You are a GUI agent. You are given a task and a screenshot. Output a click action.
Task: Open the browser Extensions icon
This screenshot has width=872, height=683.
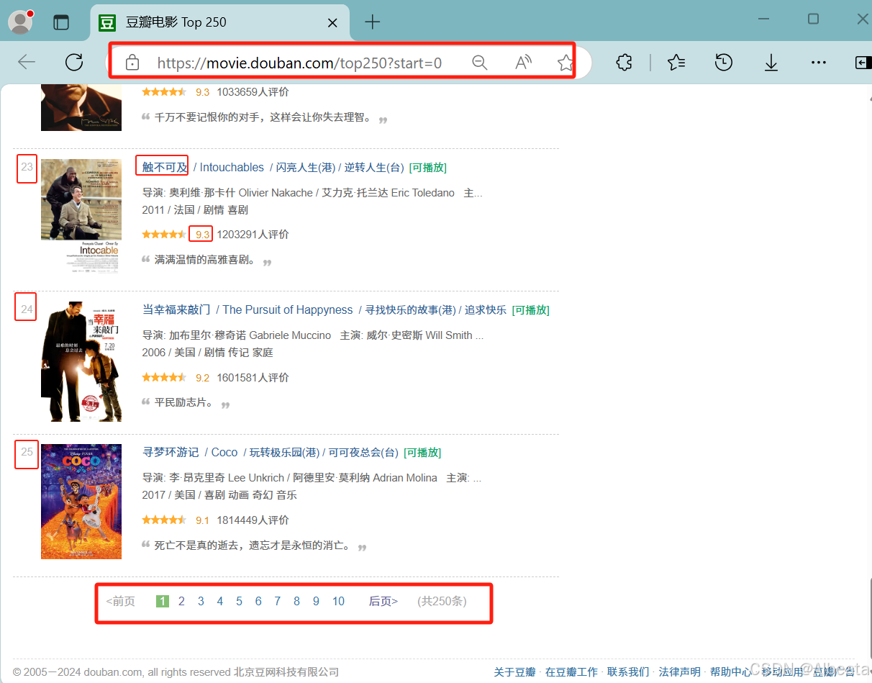click(x=623, y=63)
